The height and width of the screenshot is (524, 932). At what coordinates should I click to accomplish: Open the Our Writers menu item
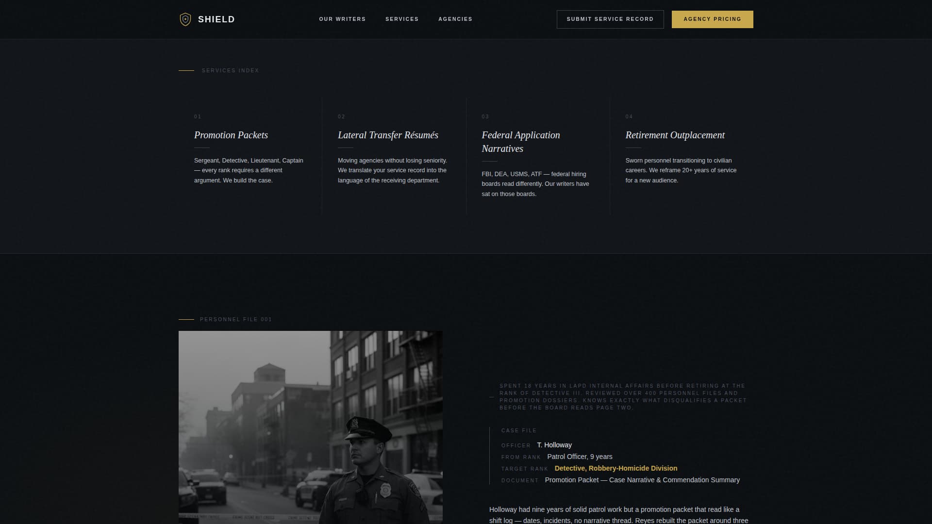point(342,19)
